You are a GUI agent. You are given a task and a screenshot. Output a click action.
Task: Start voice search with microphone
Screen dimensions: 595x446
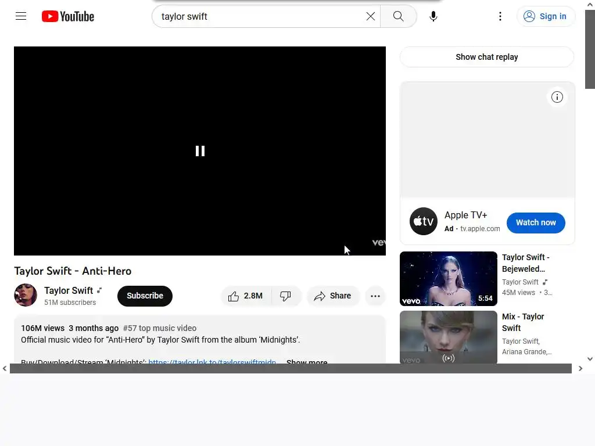click(433, 16)
